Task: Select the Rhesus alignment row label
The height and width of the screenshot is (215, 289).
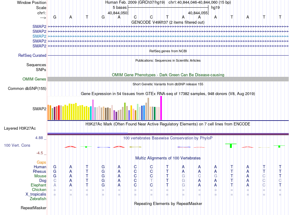Action: click(40, 171)
